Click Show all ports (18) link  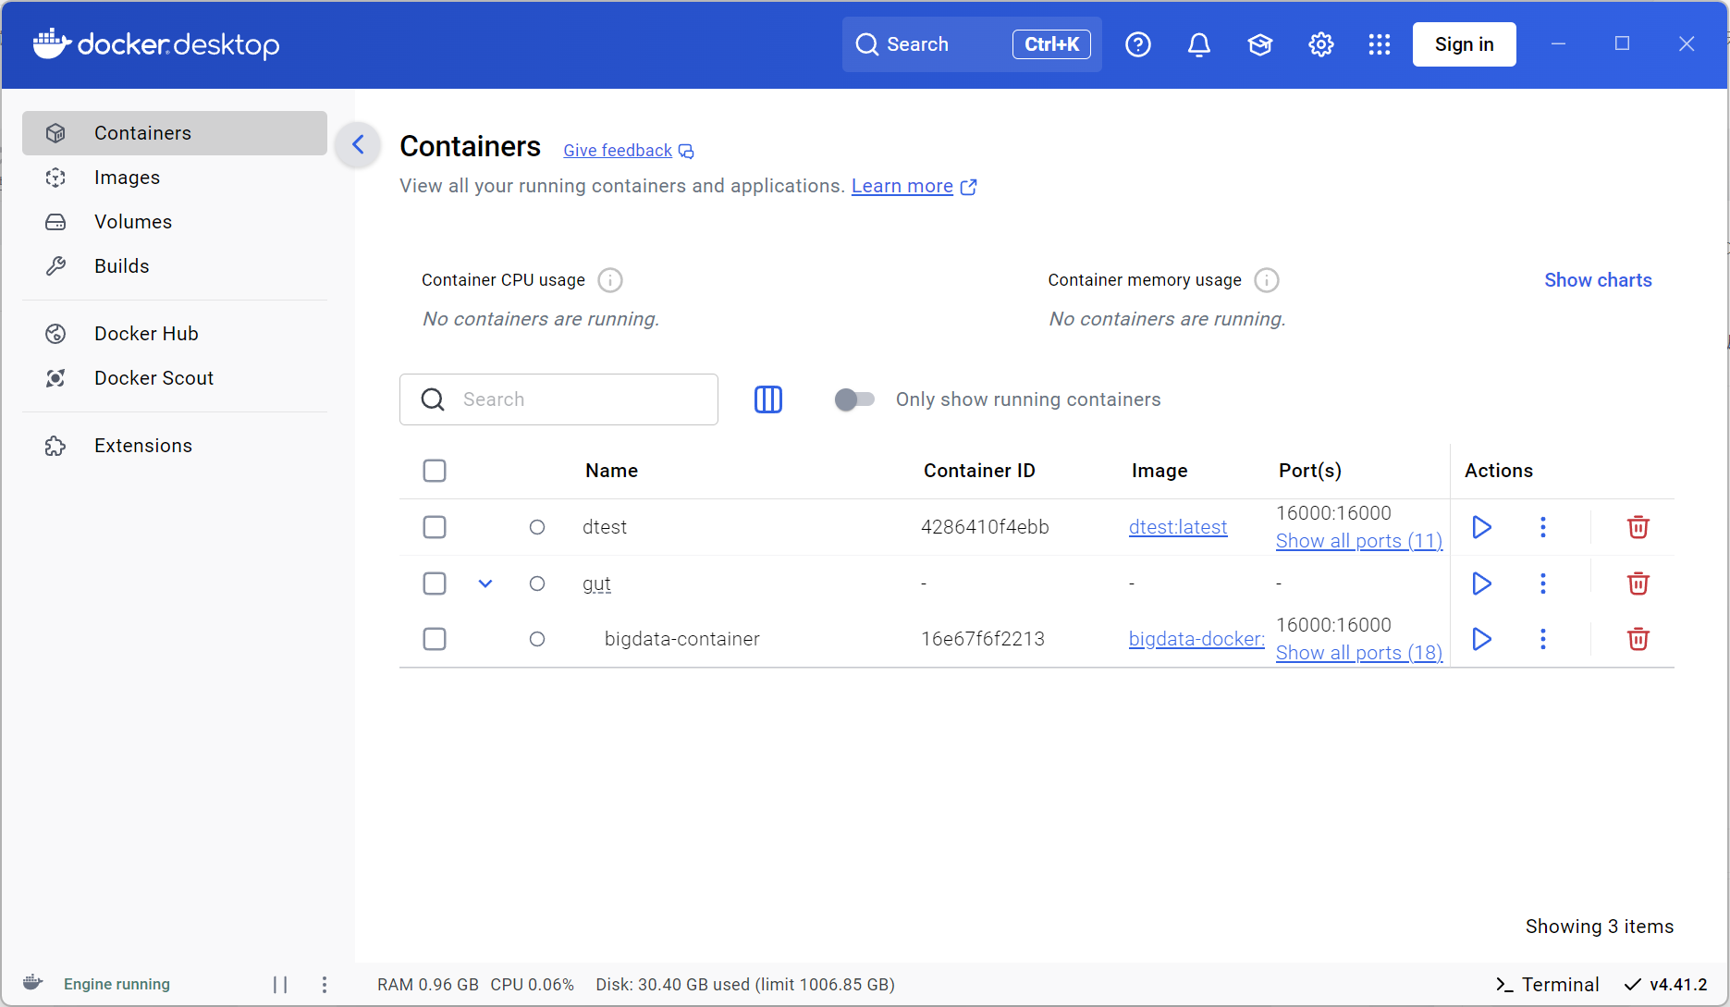coord(1359,653)
